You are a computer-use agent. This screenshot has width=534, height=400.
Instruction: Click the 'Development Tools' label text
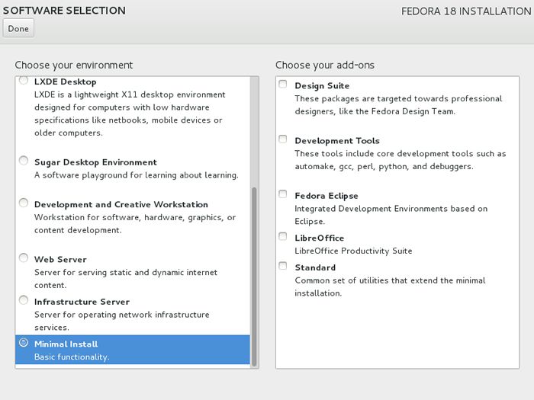pos(337,141)
